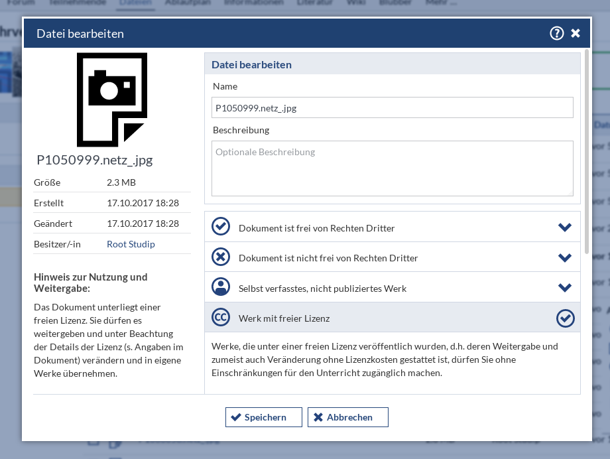The image size is (610, 459).
Task: Select 'Dokument ist frei von Rechten Dritter' option
Action: pos(316,228)
